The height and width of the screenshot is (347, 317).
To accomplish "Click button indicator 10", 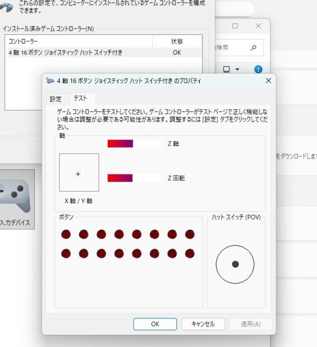I will click(x=83, y=253).
